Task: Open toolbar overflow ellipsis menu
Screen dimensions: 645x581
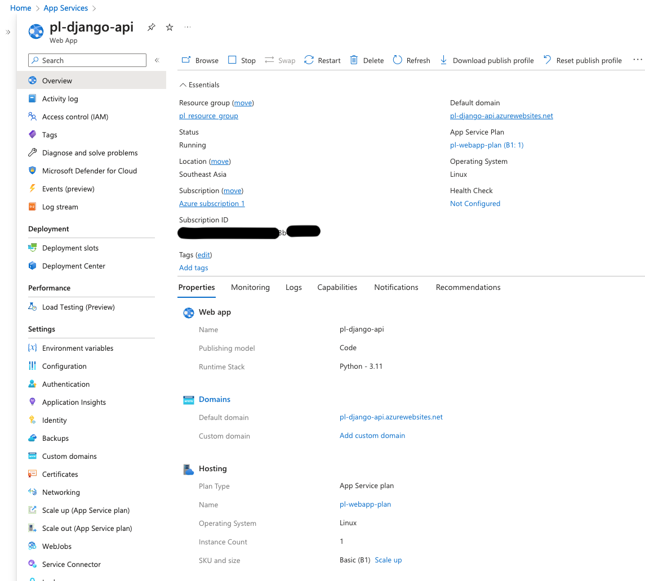Action: 637,60
